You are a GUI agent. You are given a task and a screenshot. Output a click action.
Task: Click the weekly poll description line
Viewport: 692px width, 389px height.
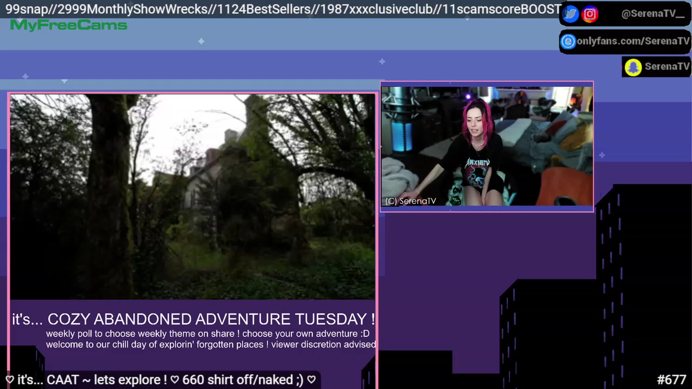point(208,334)
